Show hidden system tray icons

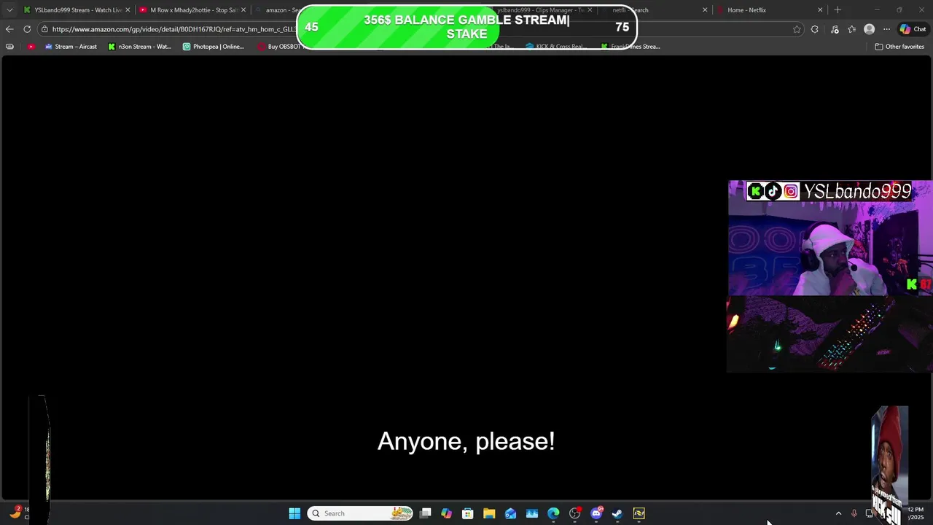(838, 513)
